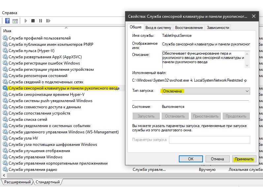Switch to the Вход в систему tab

click(x=158, y=28)
